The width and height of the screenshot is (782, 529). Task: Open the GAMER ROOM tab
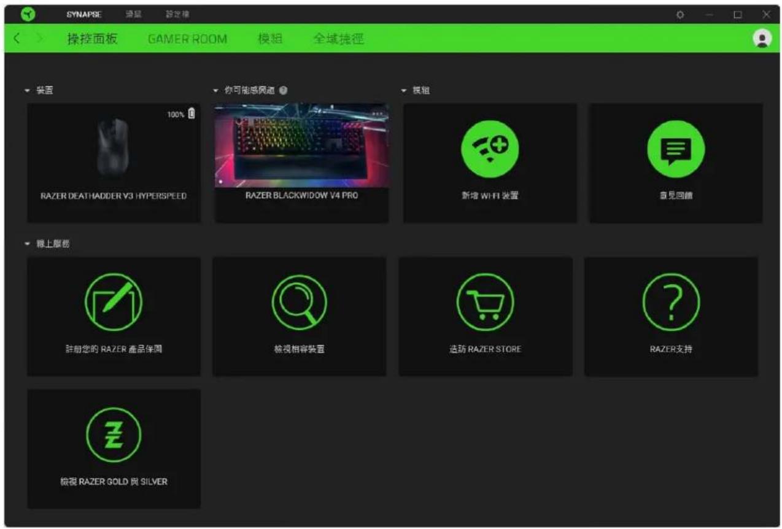pyautogui.click(x=187, y=39)
